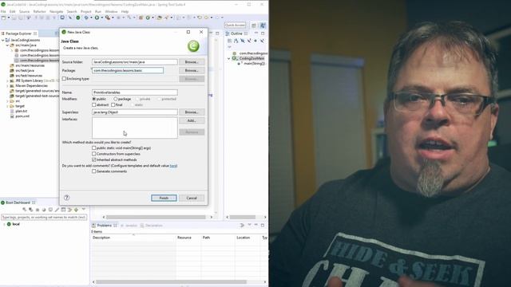511x287 pixels.
Task: Expand the JRE System Library node
Action: (7, 81)
